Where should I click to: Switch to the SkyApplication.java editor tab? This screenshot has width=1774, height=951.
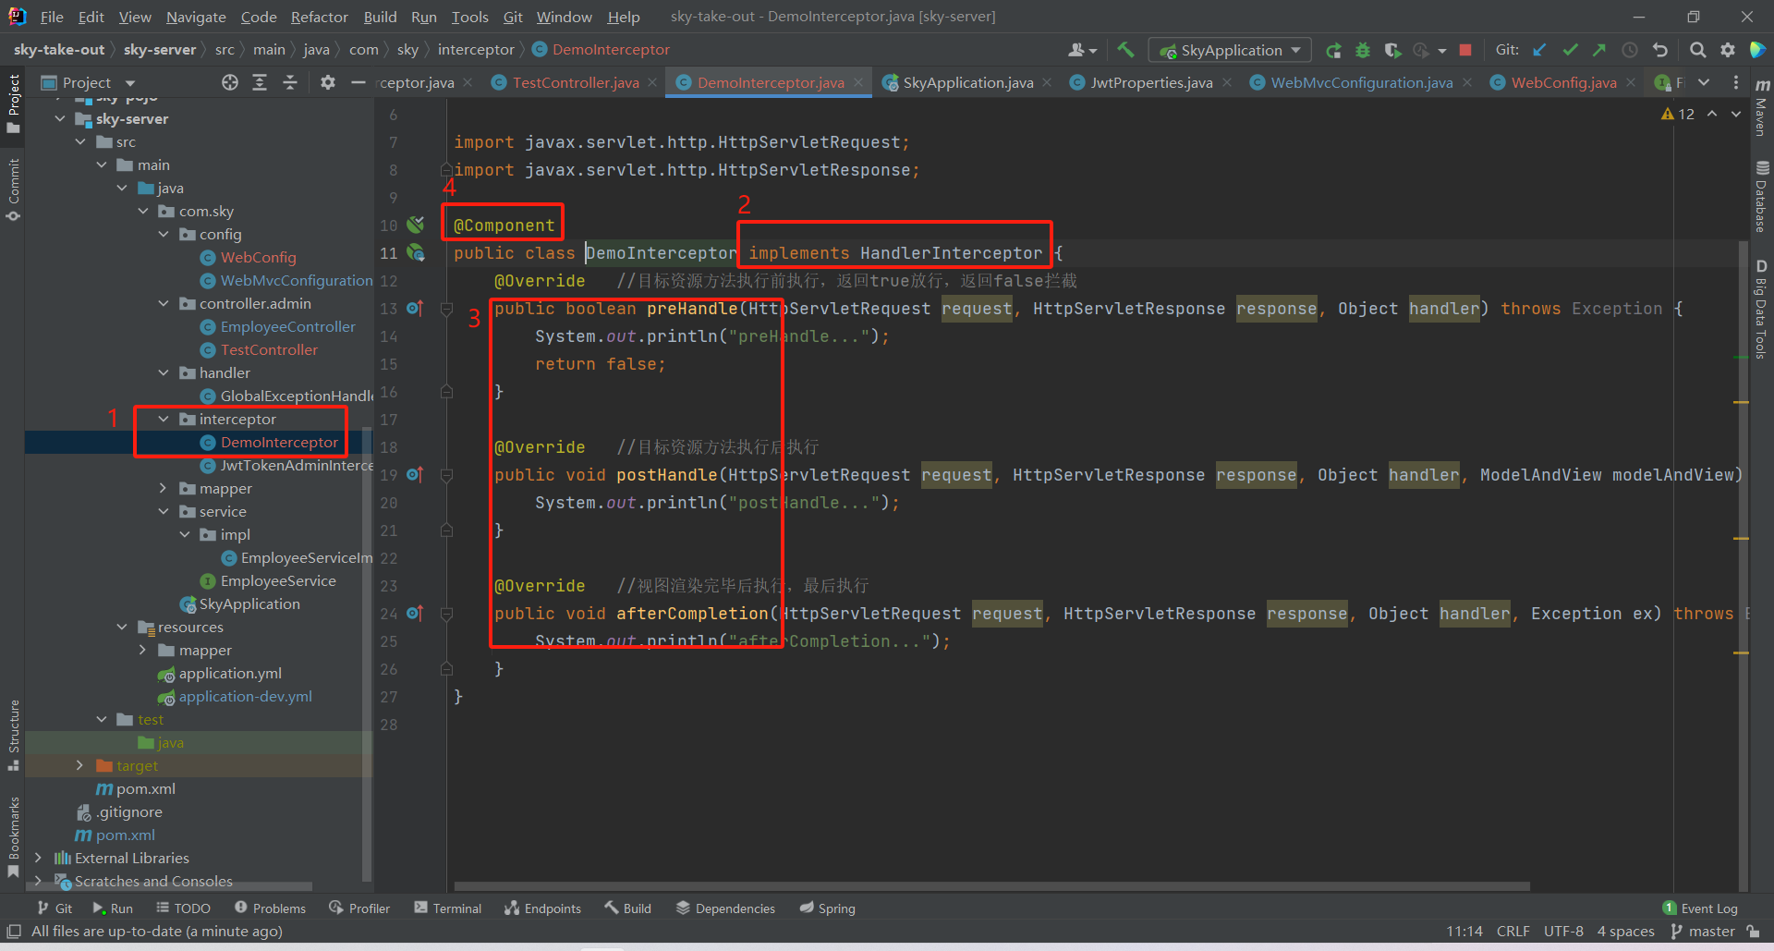coord(966,82)
